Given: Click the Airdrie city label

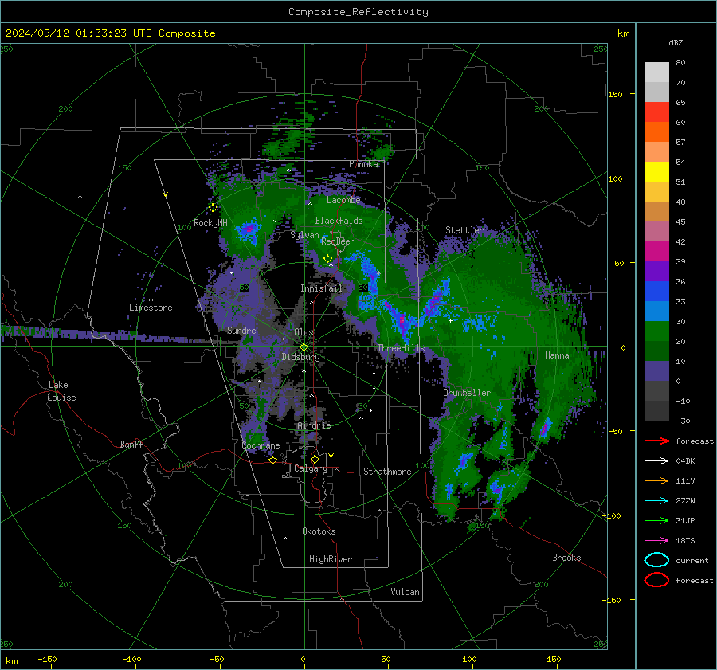Looking at the screenshot, I should point(314,425).
